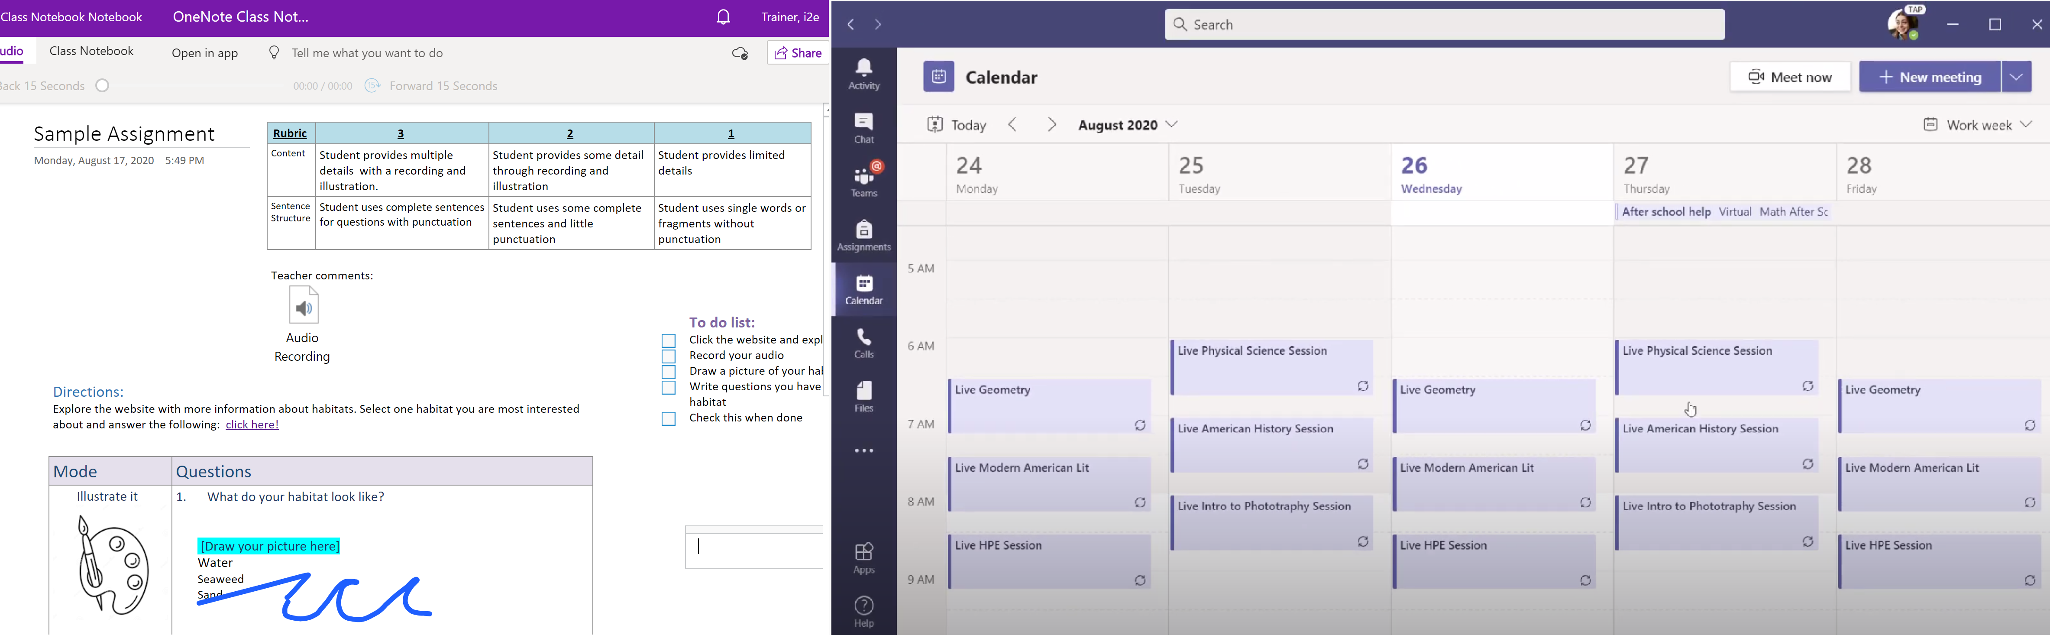Open Files in Teams sidebar
This screenshot has height=635, width=2050.
pyautogui.click(x=863, y=396)
